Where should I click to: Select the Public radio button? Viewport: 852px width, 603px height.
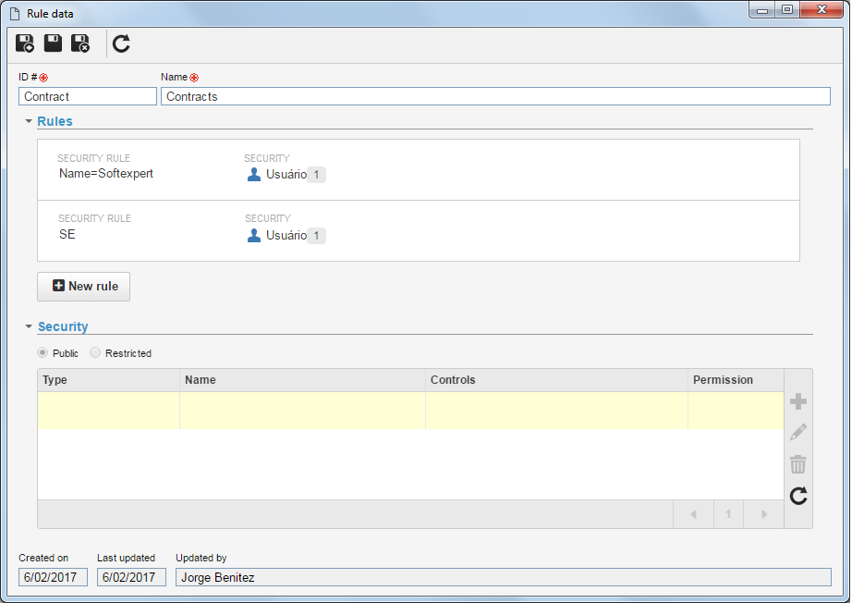[x=43, y=353]
